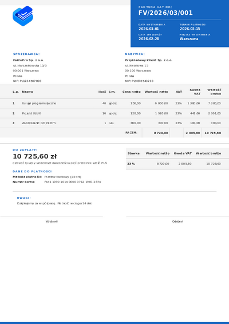Click 'Warszawa' under Miejsce wystawienia
The width and height of the screenshot is (229, 324).
coord(189,39)
